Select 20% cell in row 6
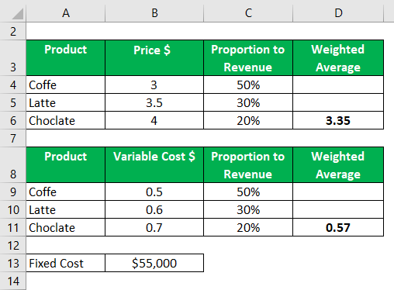Screen dimensions: 394x290 coord(248,120)
